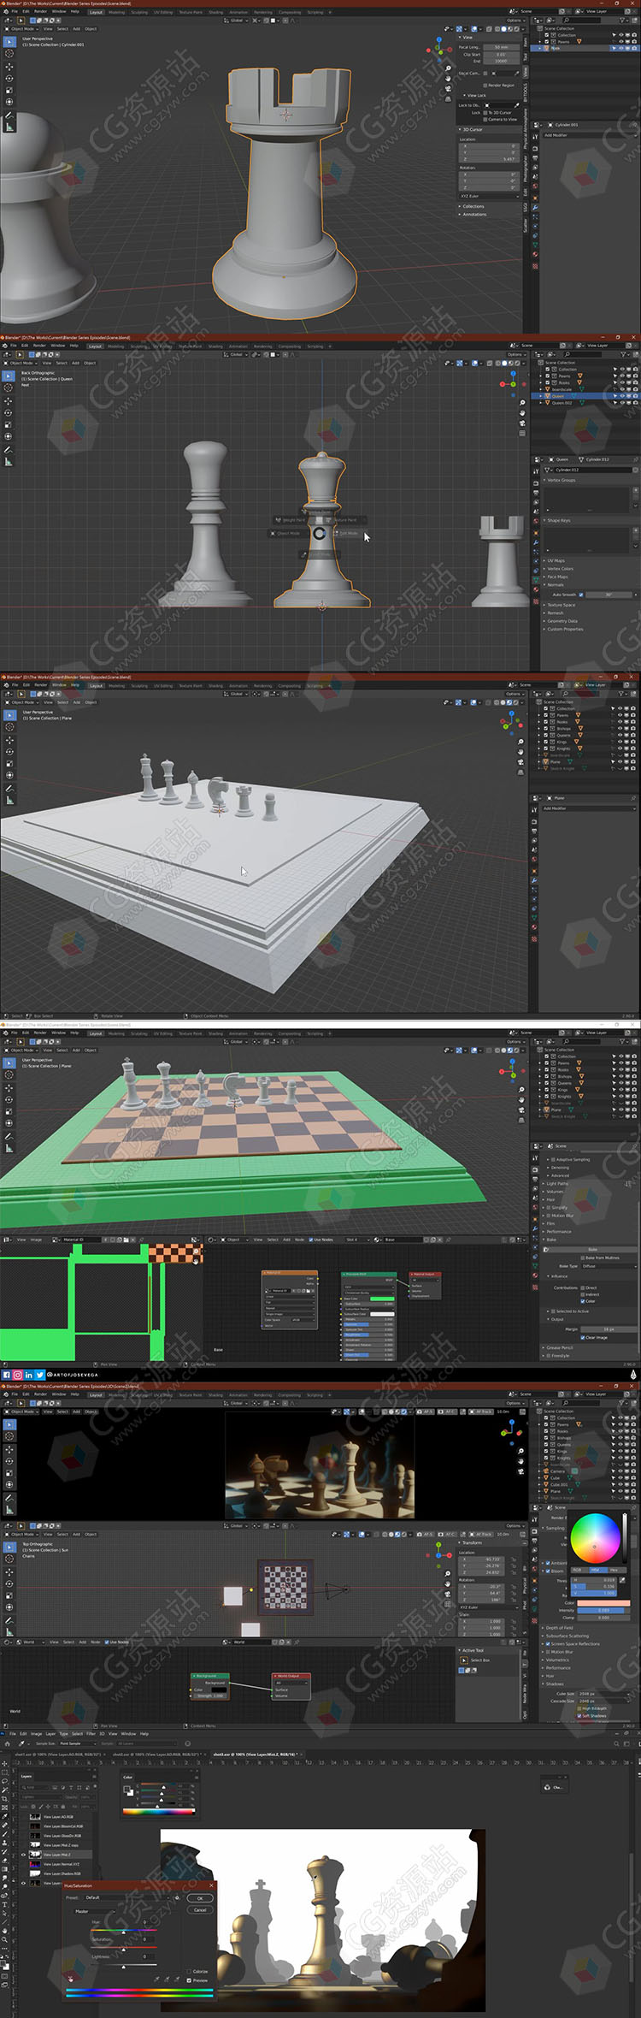Viewport: 641px width, 2018px height.
Task: Toggle visibility of View Layer.Mist.Z layer
Action: [x=24, y=1855]
